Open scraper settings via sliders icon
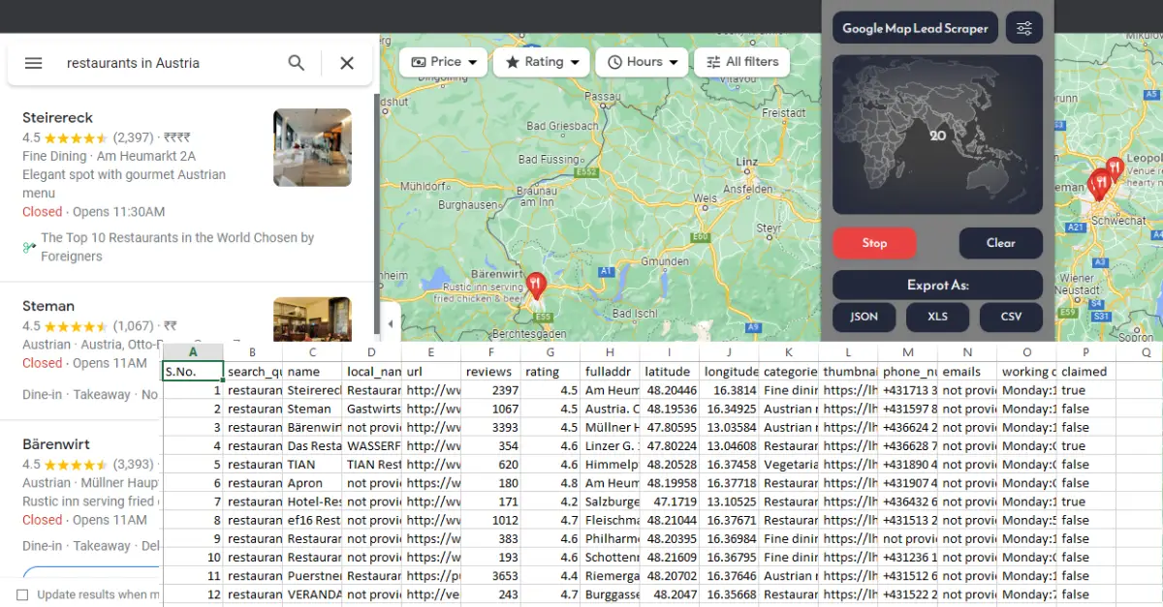The width and height of the screenshot is (1163, 607). (x=1023, y=27)
